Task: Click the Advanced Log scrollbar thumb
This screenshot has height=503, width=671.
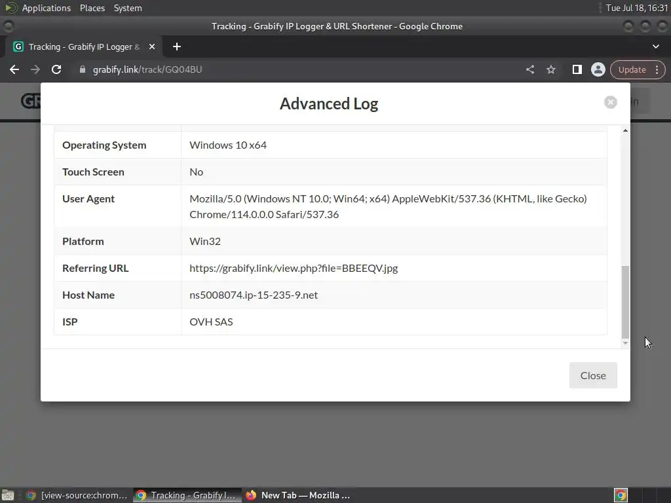Action: 625,302
